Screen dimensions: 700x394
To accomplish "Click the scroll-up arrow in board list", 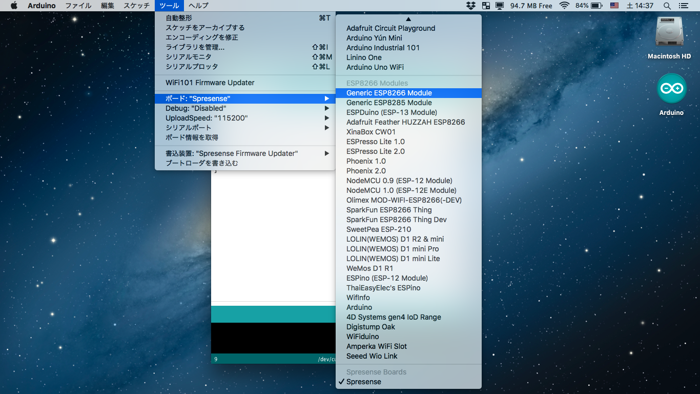I will 408,19.
